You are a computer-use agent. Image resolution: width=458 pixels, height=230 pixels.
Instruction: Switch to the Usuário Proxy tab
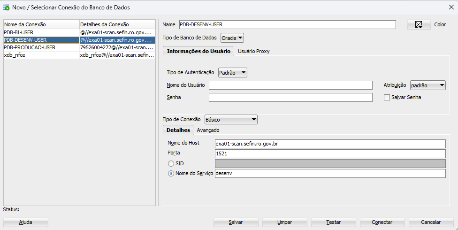(x=253, y=51)
